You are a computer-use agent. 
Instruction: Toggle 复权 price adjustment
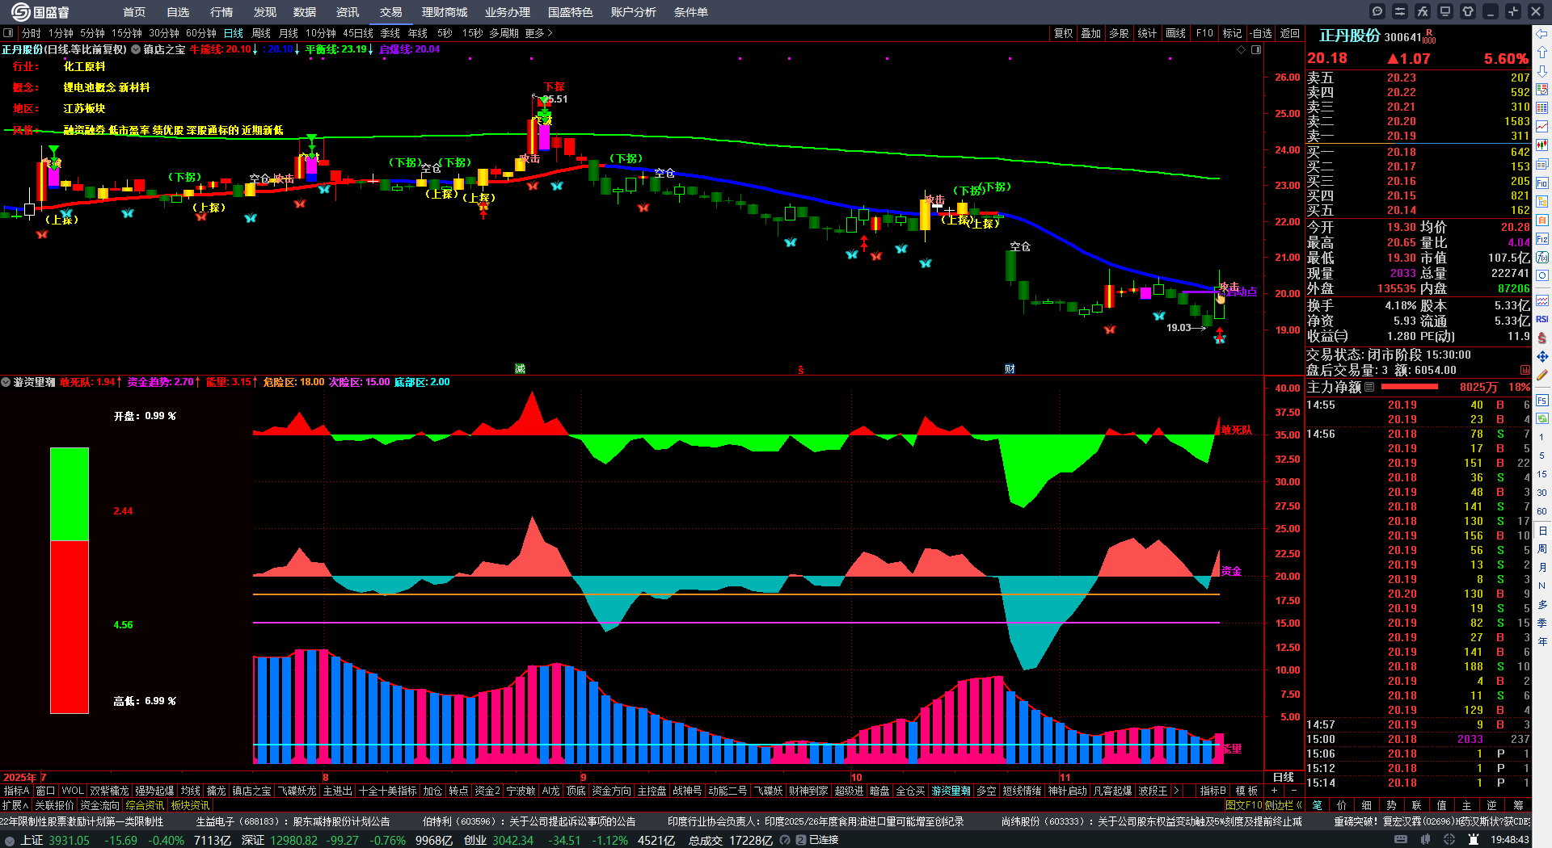[1063, 33]
